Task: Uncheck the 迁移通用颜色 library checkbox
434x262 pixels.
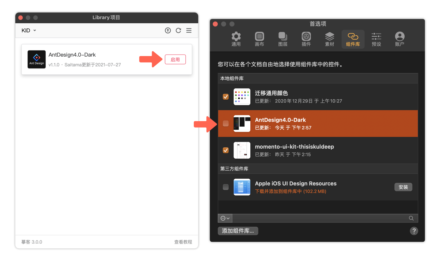Action: click(x=226, y=97)
